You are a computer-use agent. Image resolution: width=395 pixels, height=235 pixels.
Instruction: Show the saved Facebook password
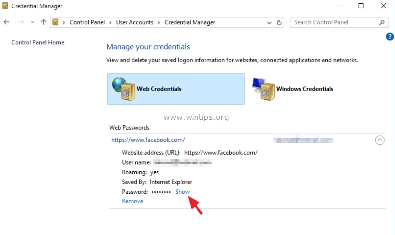click(x=182, y=192)
